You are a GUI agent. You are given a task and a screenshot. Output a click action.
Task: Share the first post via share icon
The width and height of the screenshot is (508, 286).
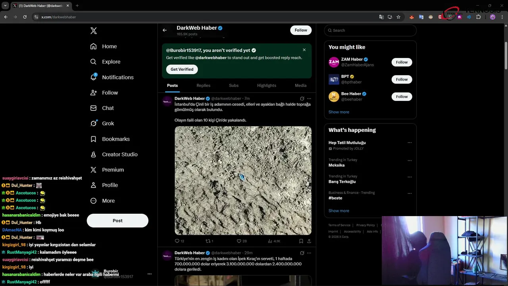click(x=309, y=241)
